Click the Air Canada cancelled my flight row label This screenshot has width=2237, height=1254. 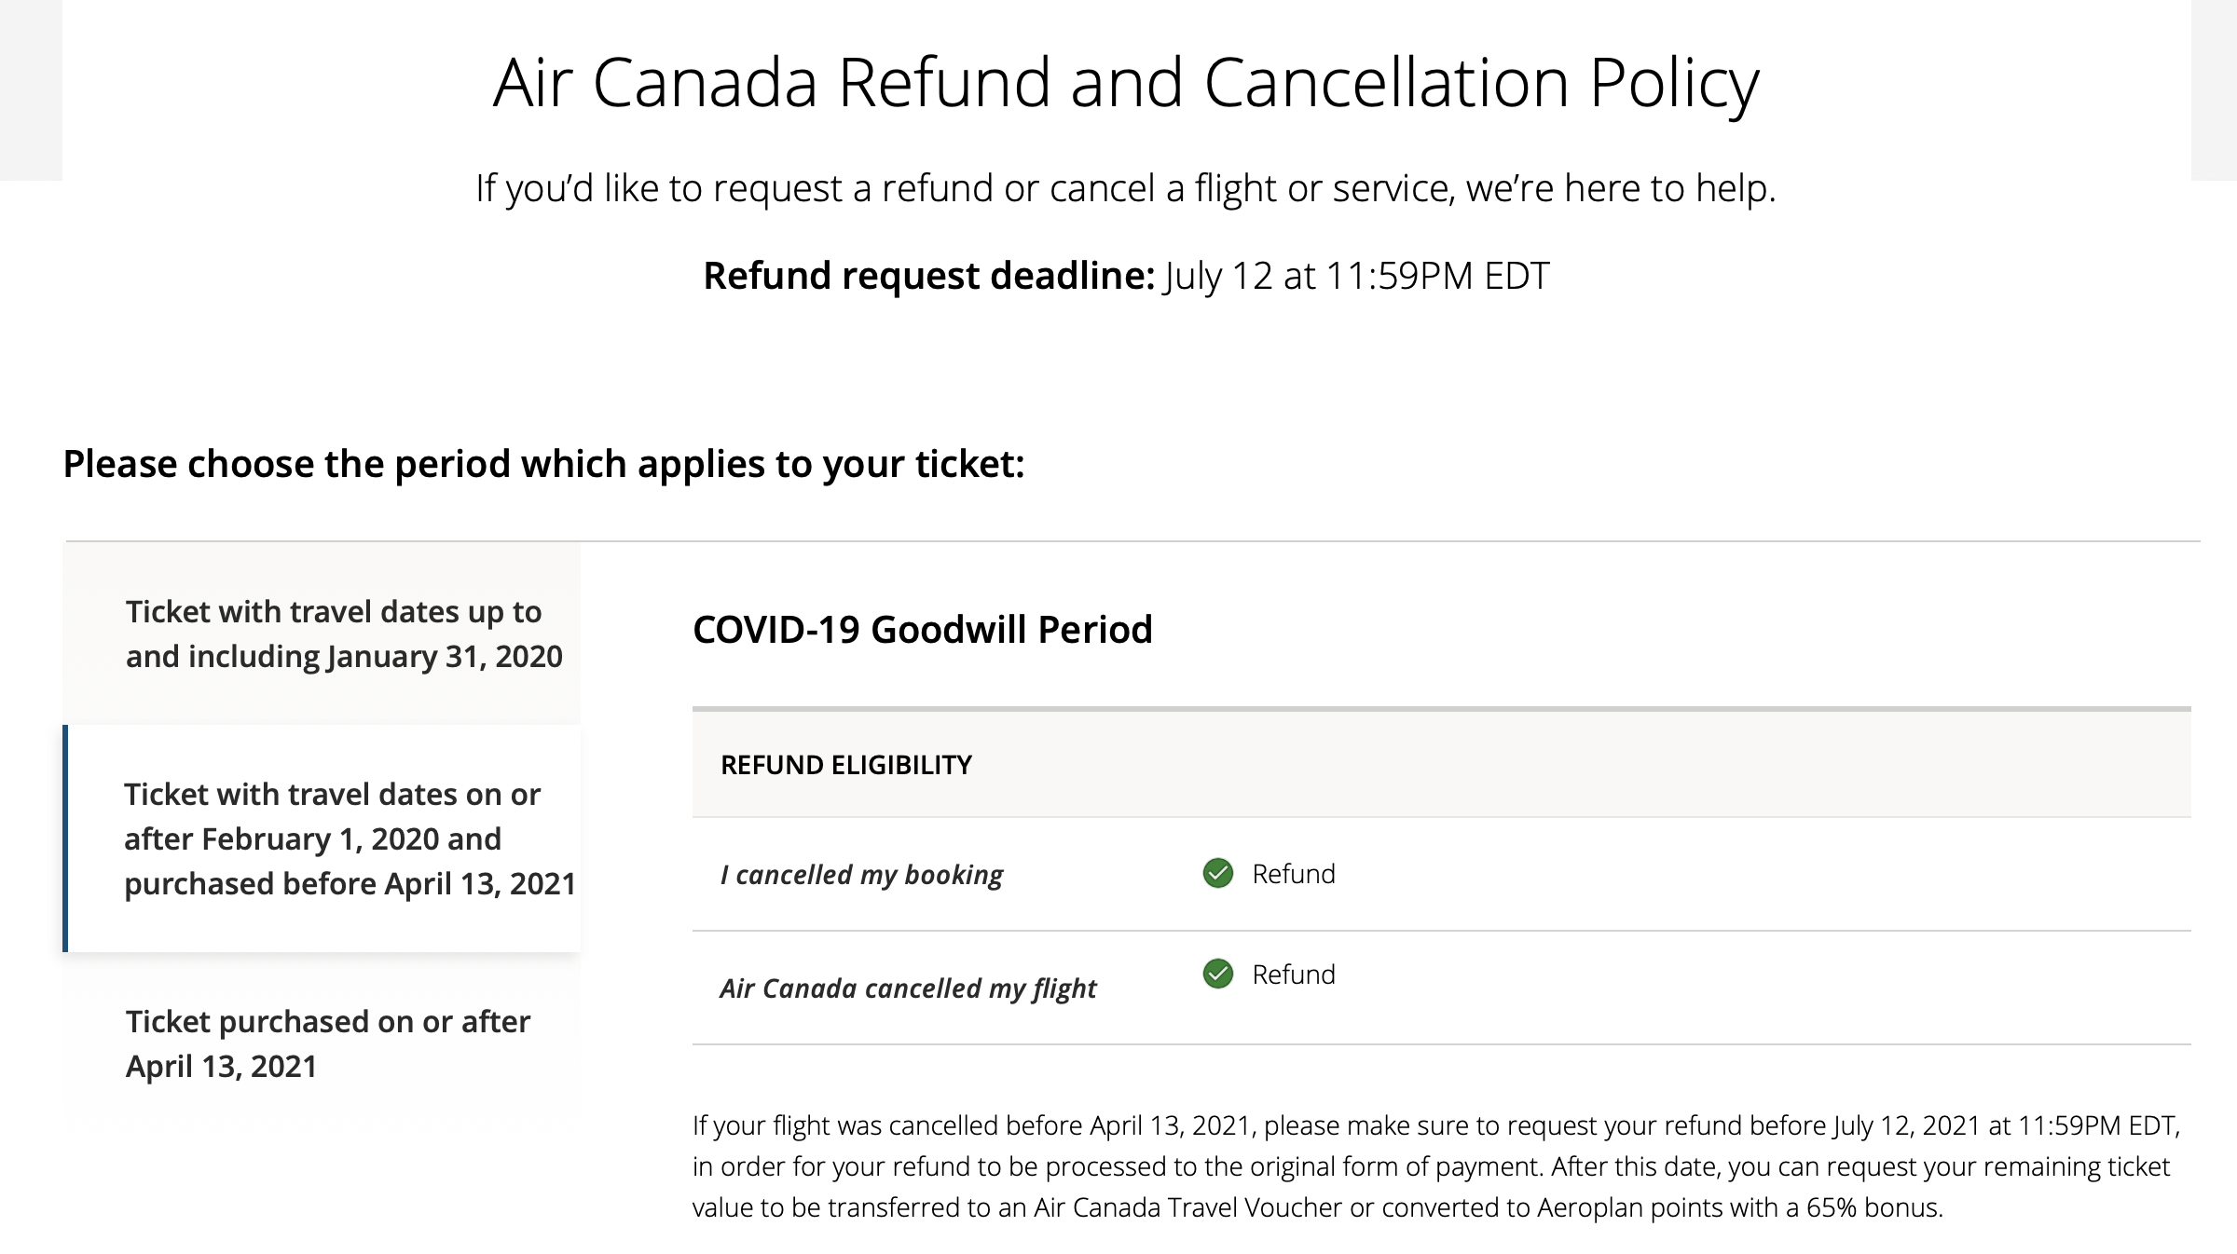click(x=908, y=988)
